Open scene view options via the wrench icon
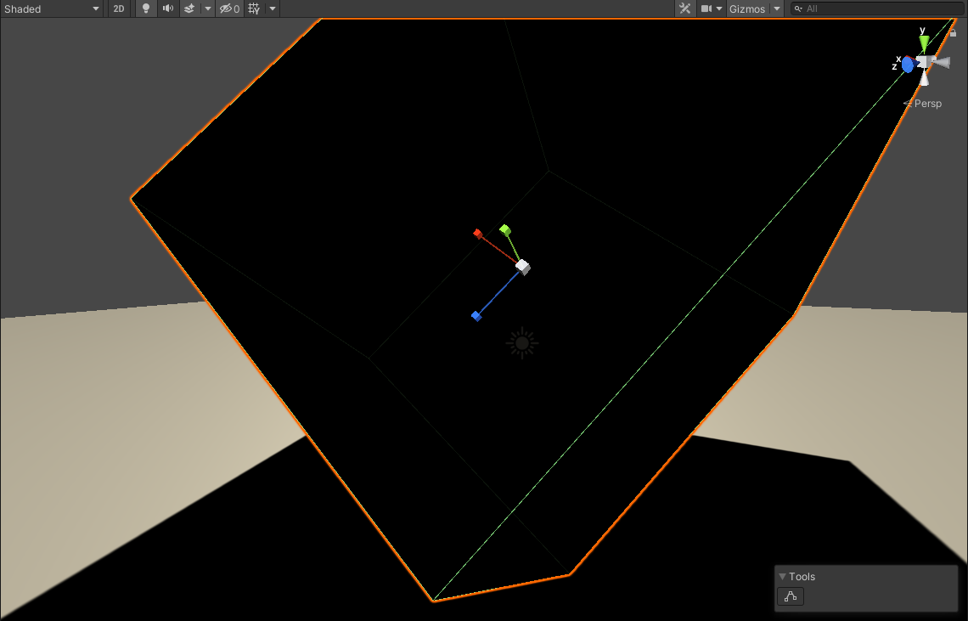968x621 pixels. 684,8
